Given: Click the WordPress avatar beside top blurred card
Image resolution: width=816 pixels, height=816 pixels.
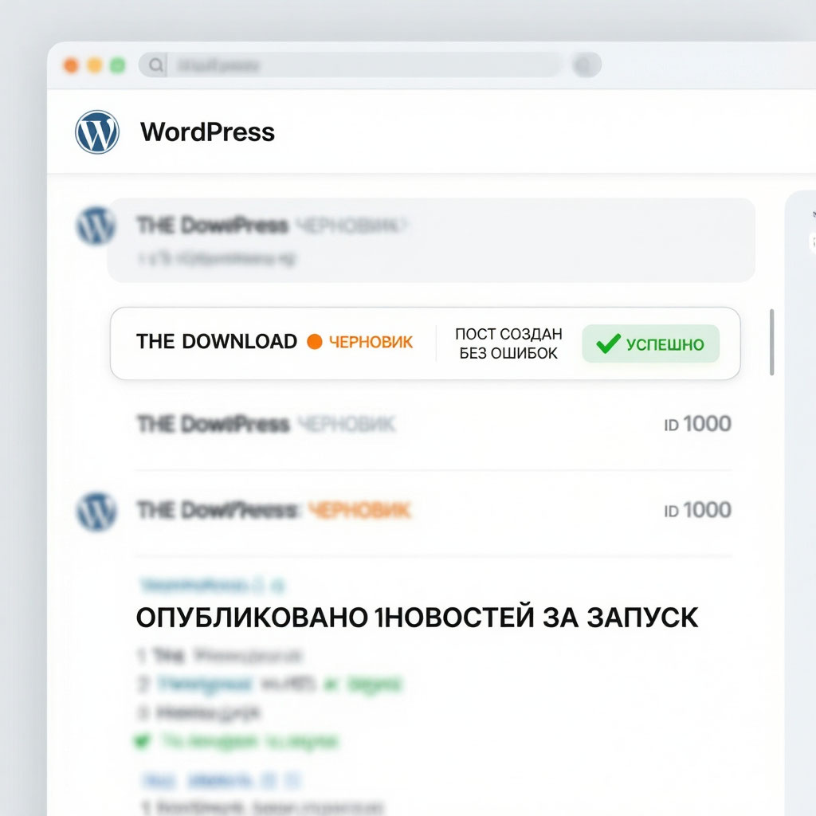Looking at the screenshot, I should tap(96, 226).
